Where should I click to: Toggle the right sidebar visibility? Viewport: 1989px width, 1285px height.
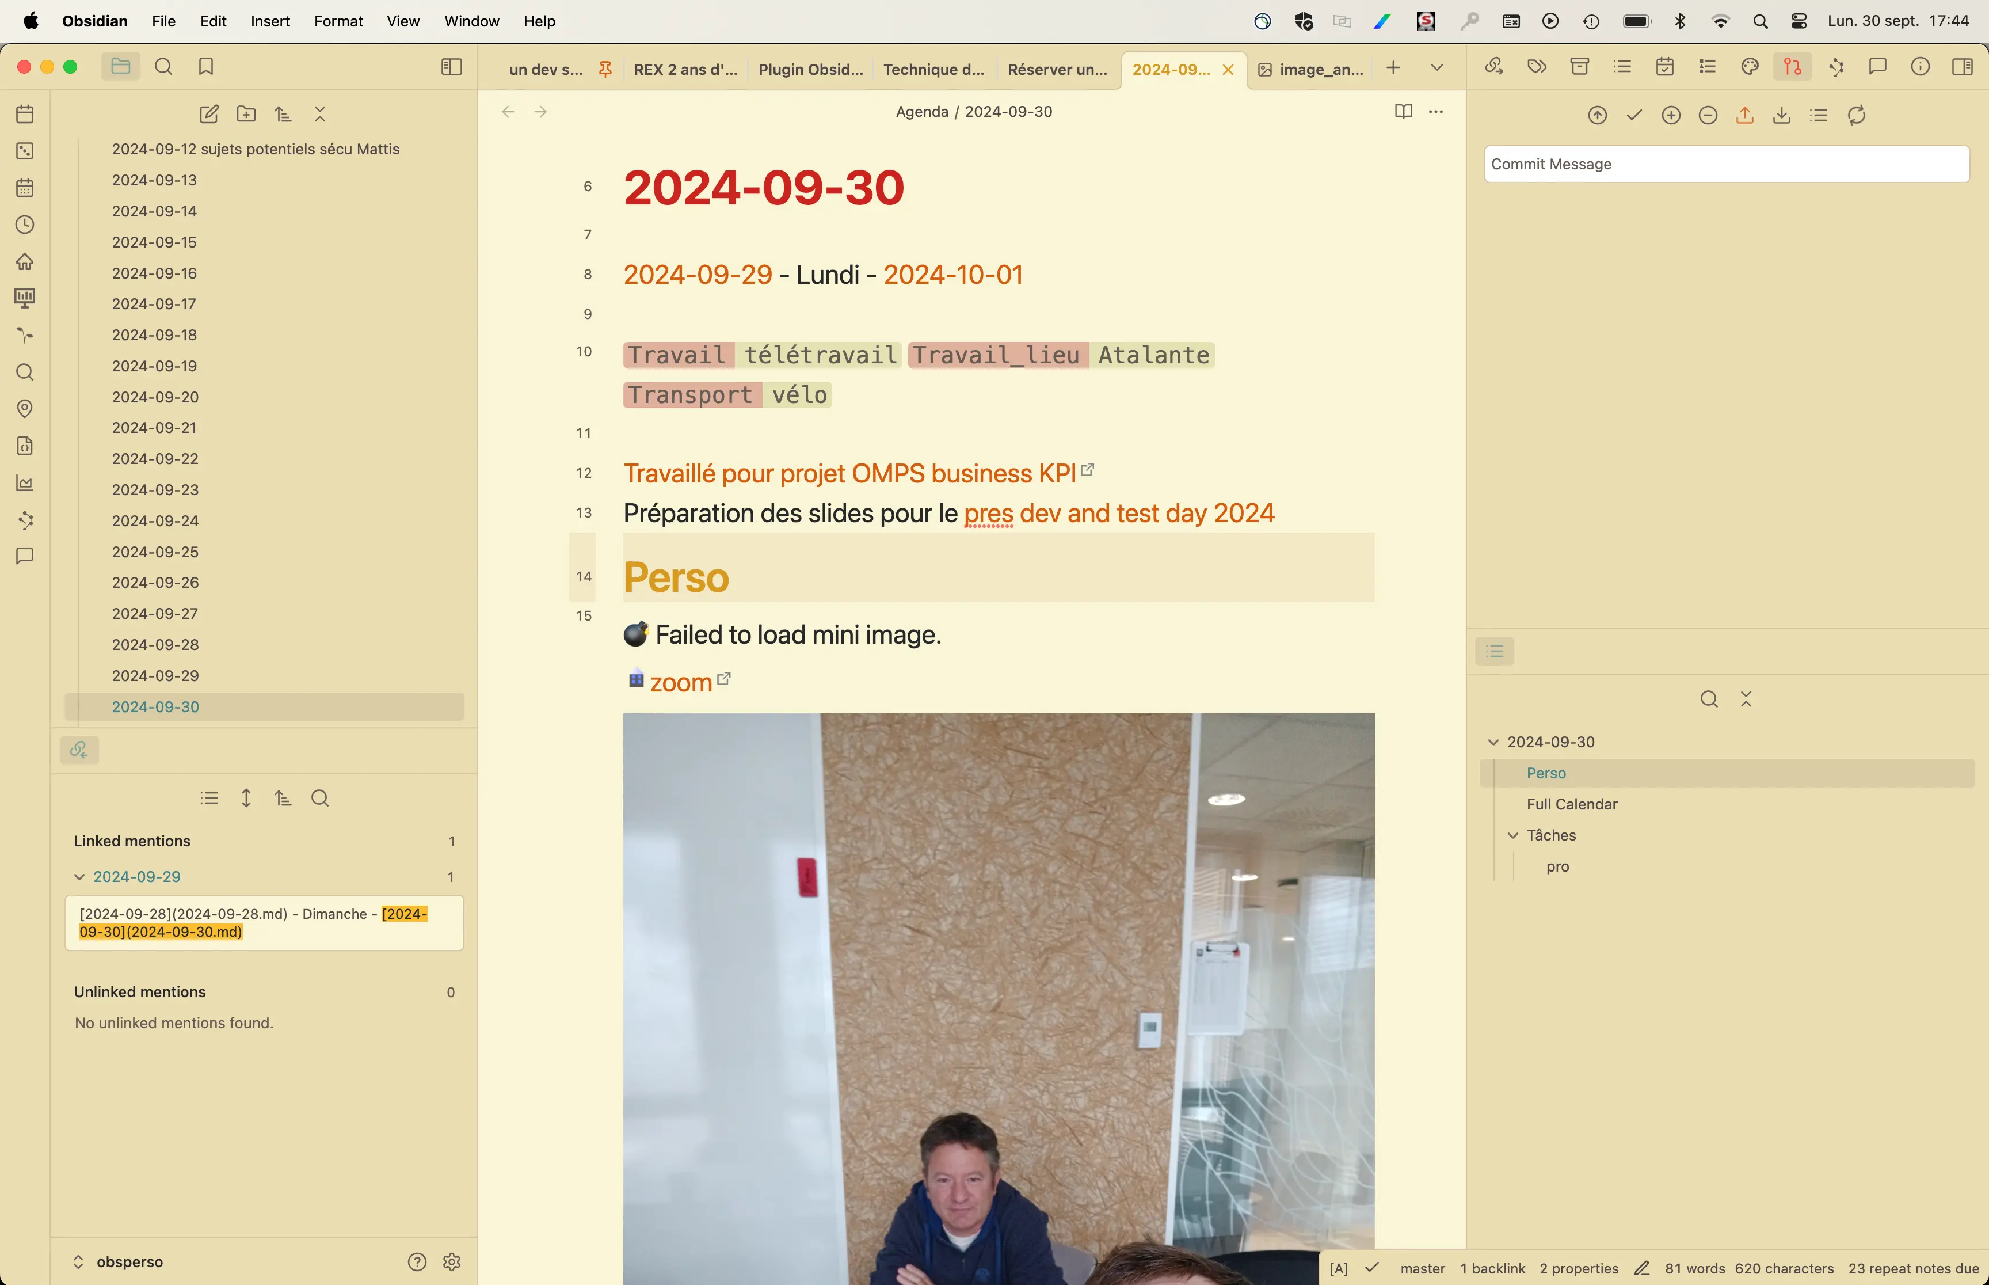pyautogui.click(x=1963, y=67)
